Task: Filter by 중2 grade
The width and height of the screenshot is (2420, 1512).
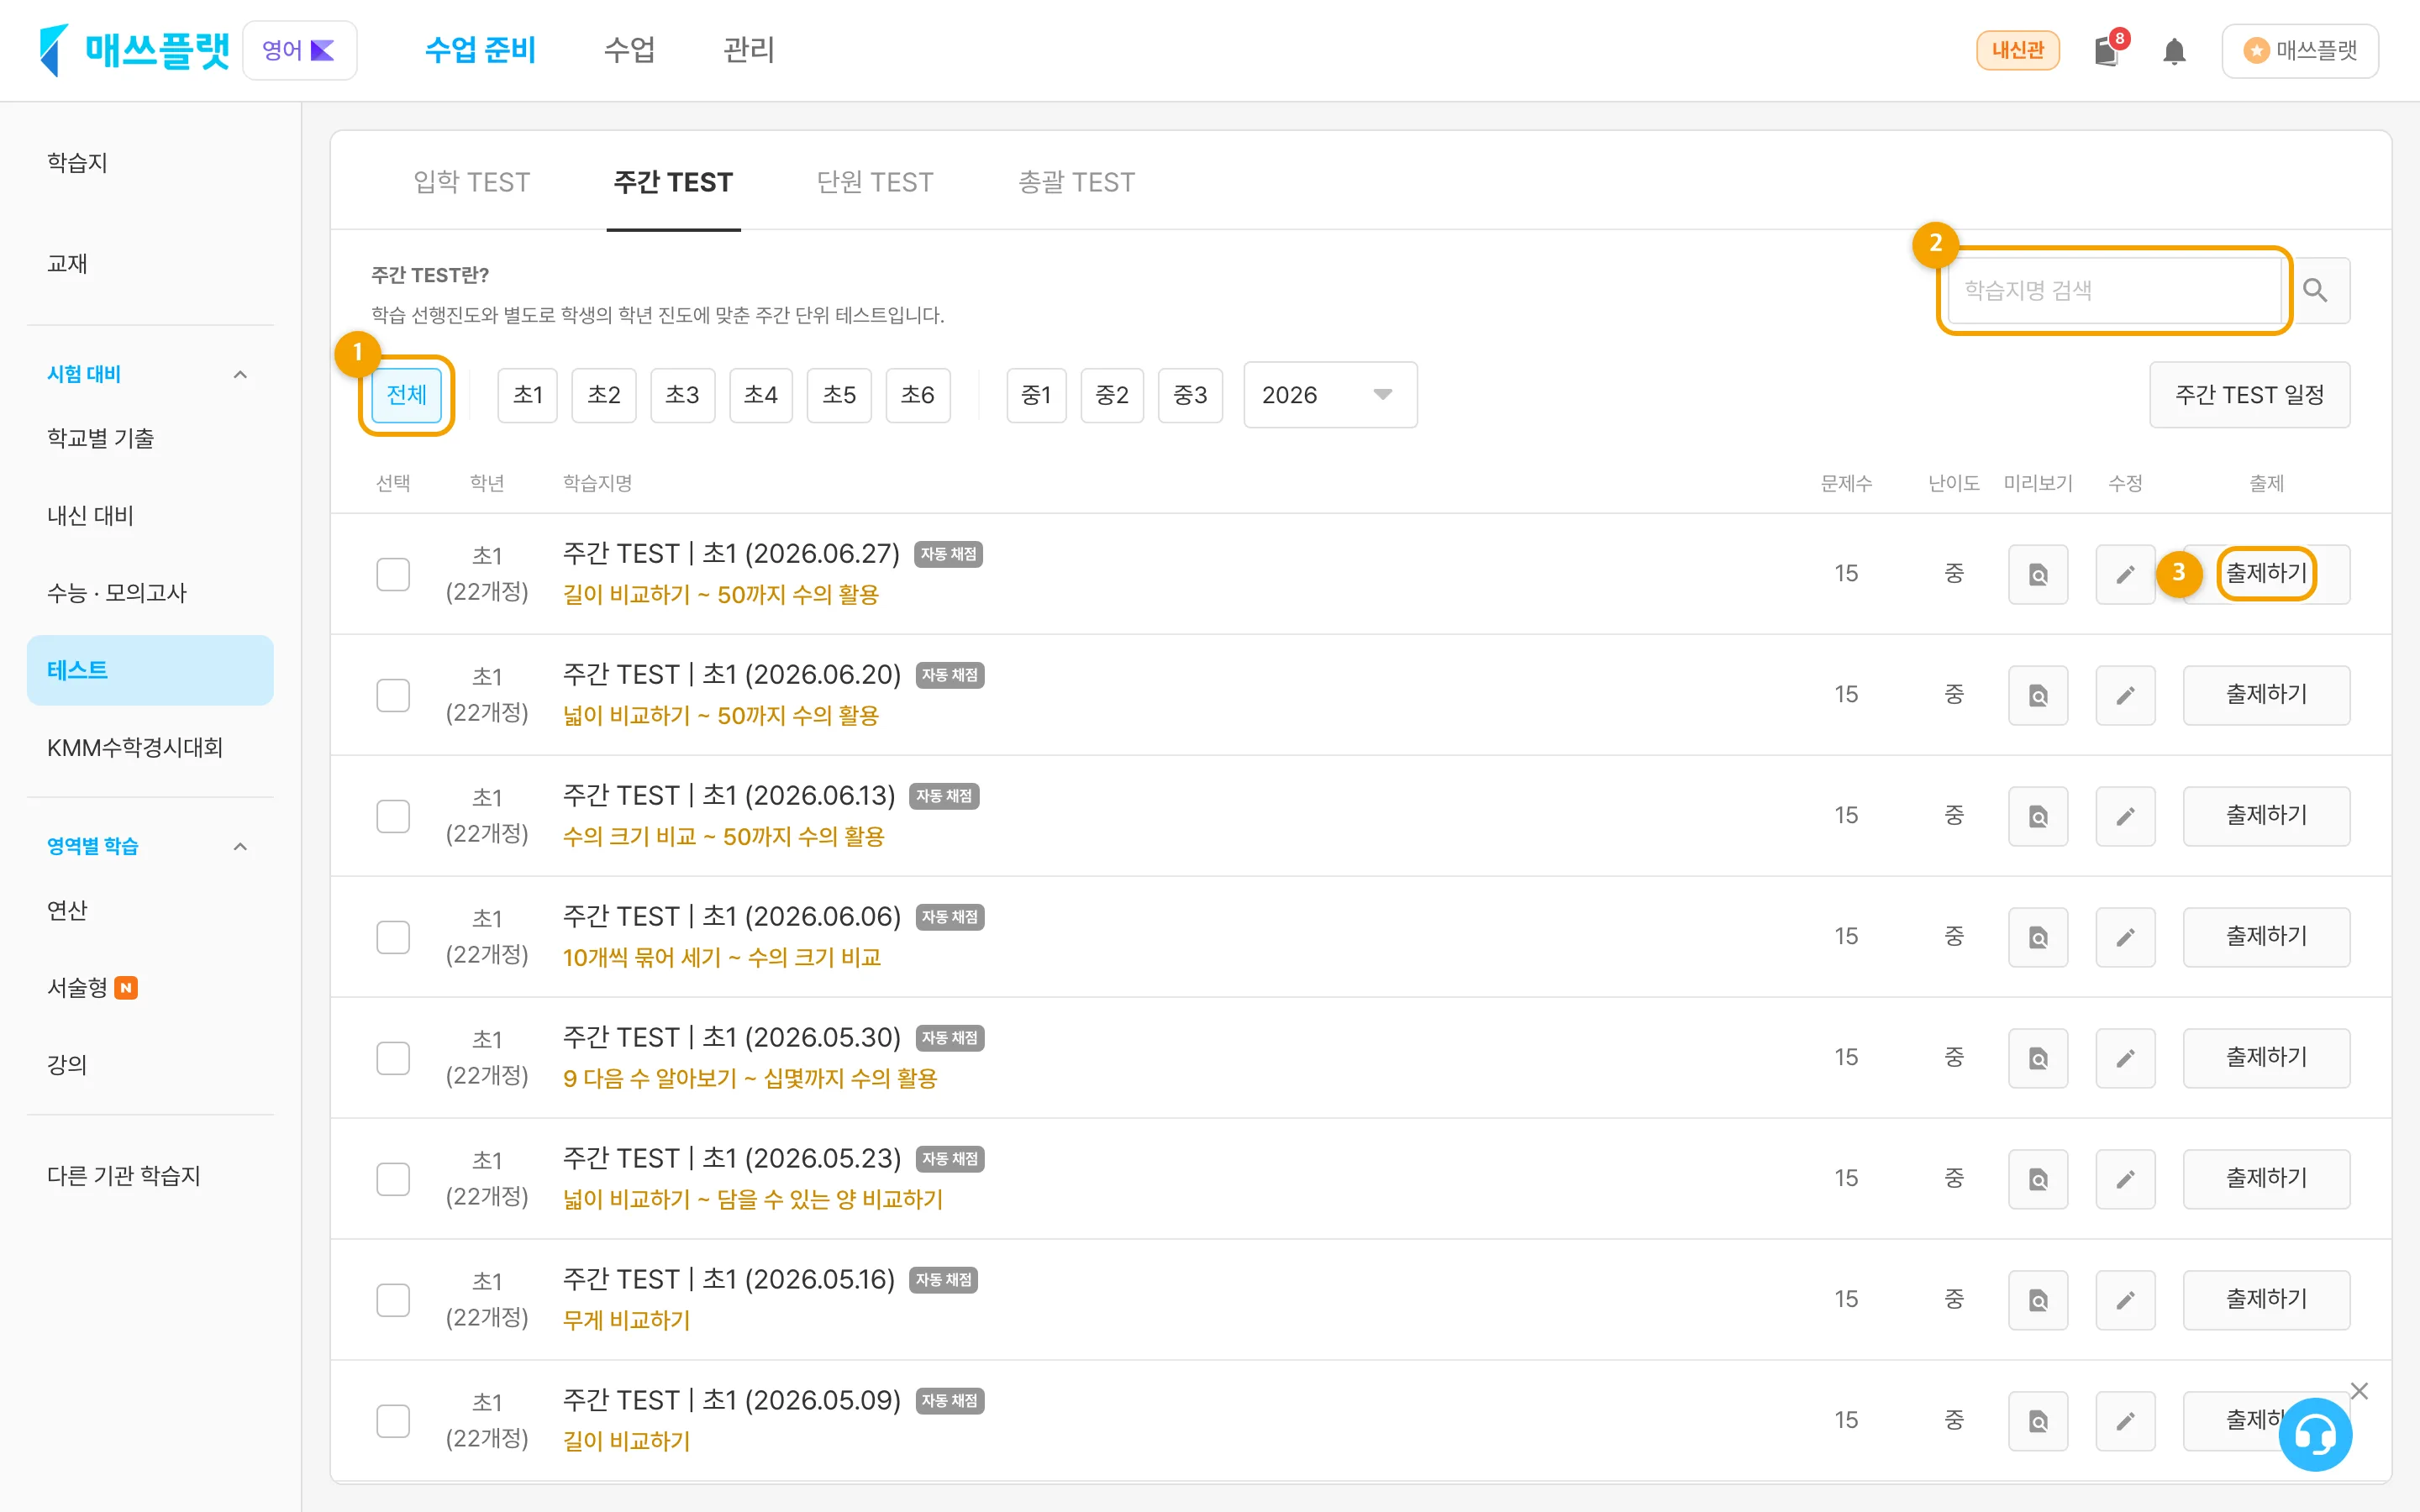Action: 1112,395
